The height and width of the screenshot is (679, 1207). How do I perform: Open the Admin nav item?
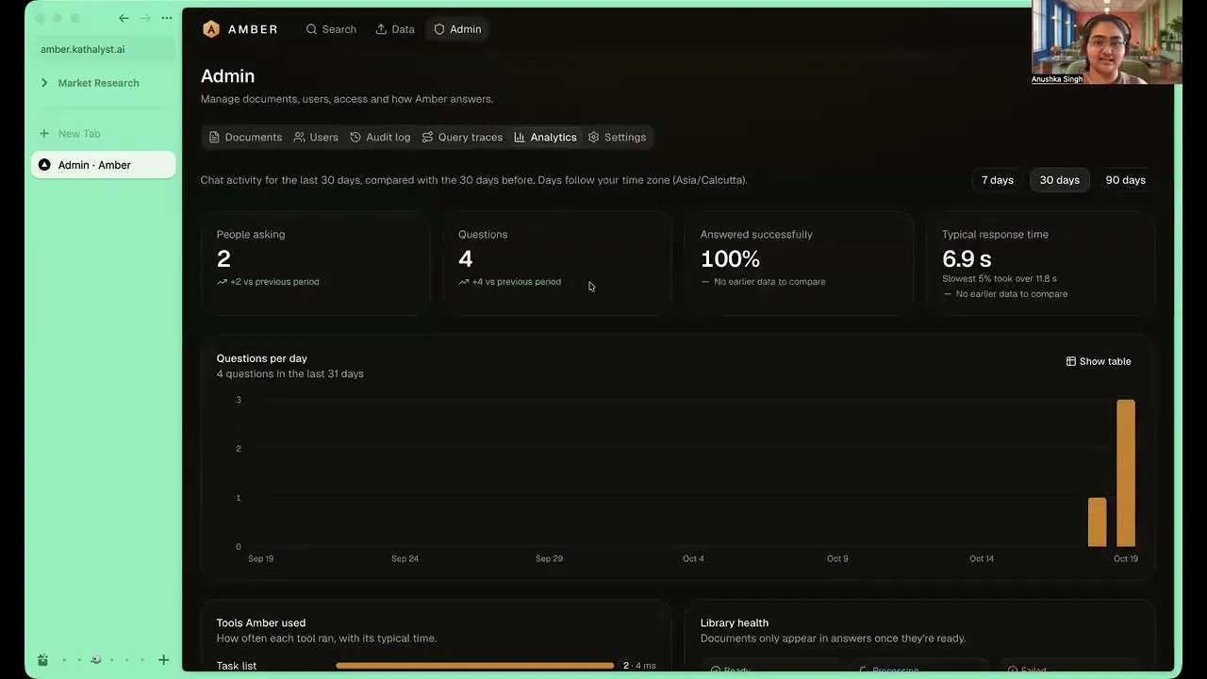(x=458, y=29)
